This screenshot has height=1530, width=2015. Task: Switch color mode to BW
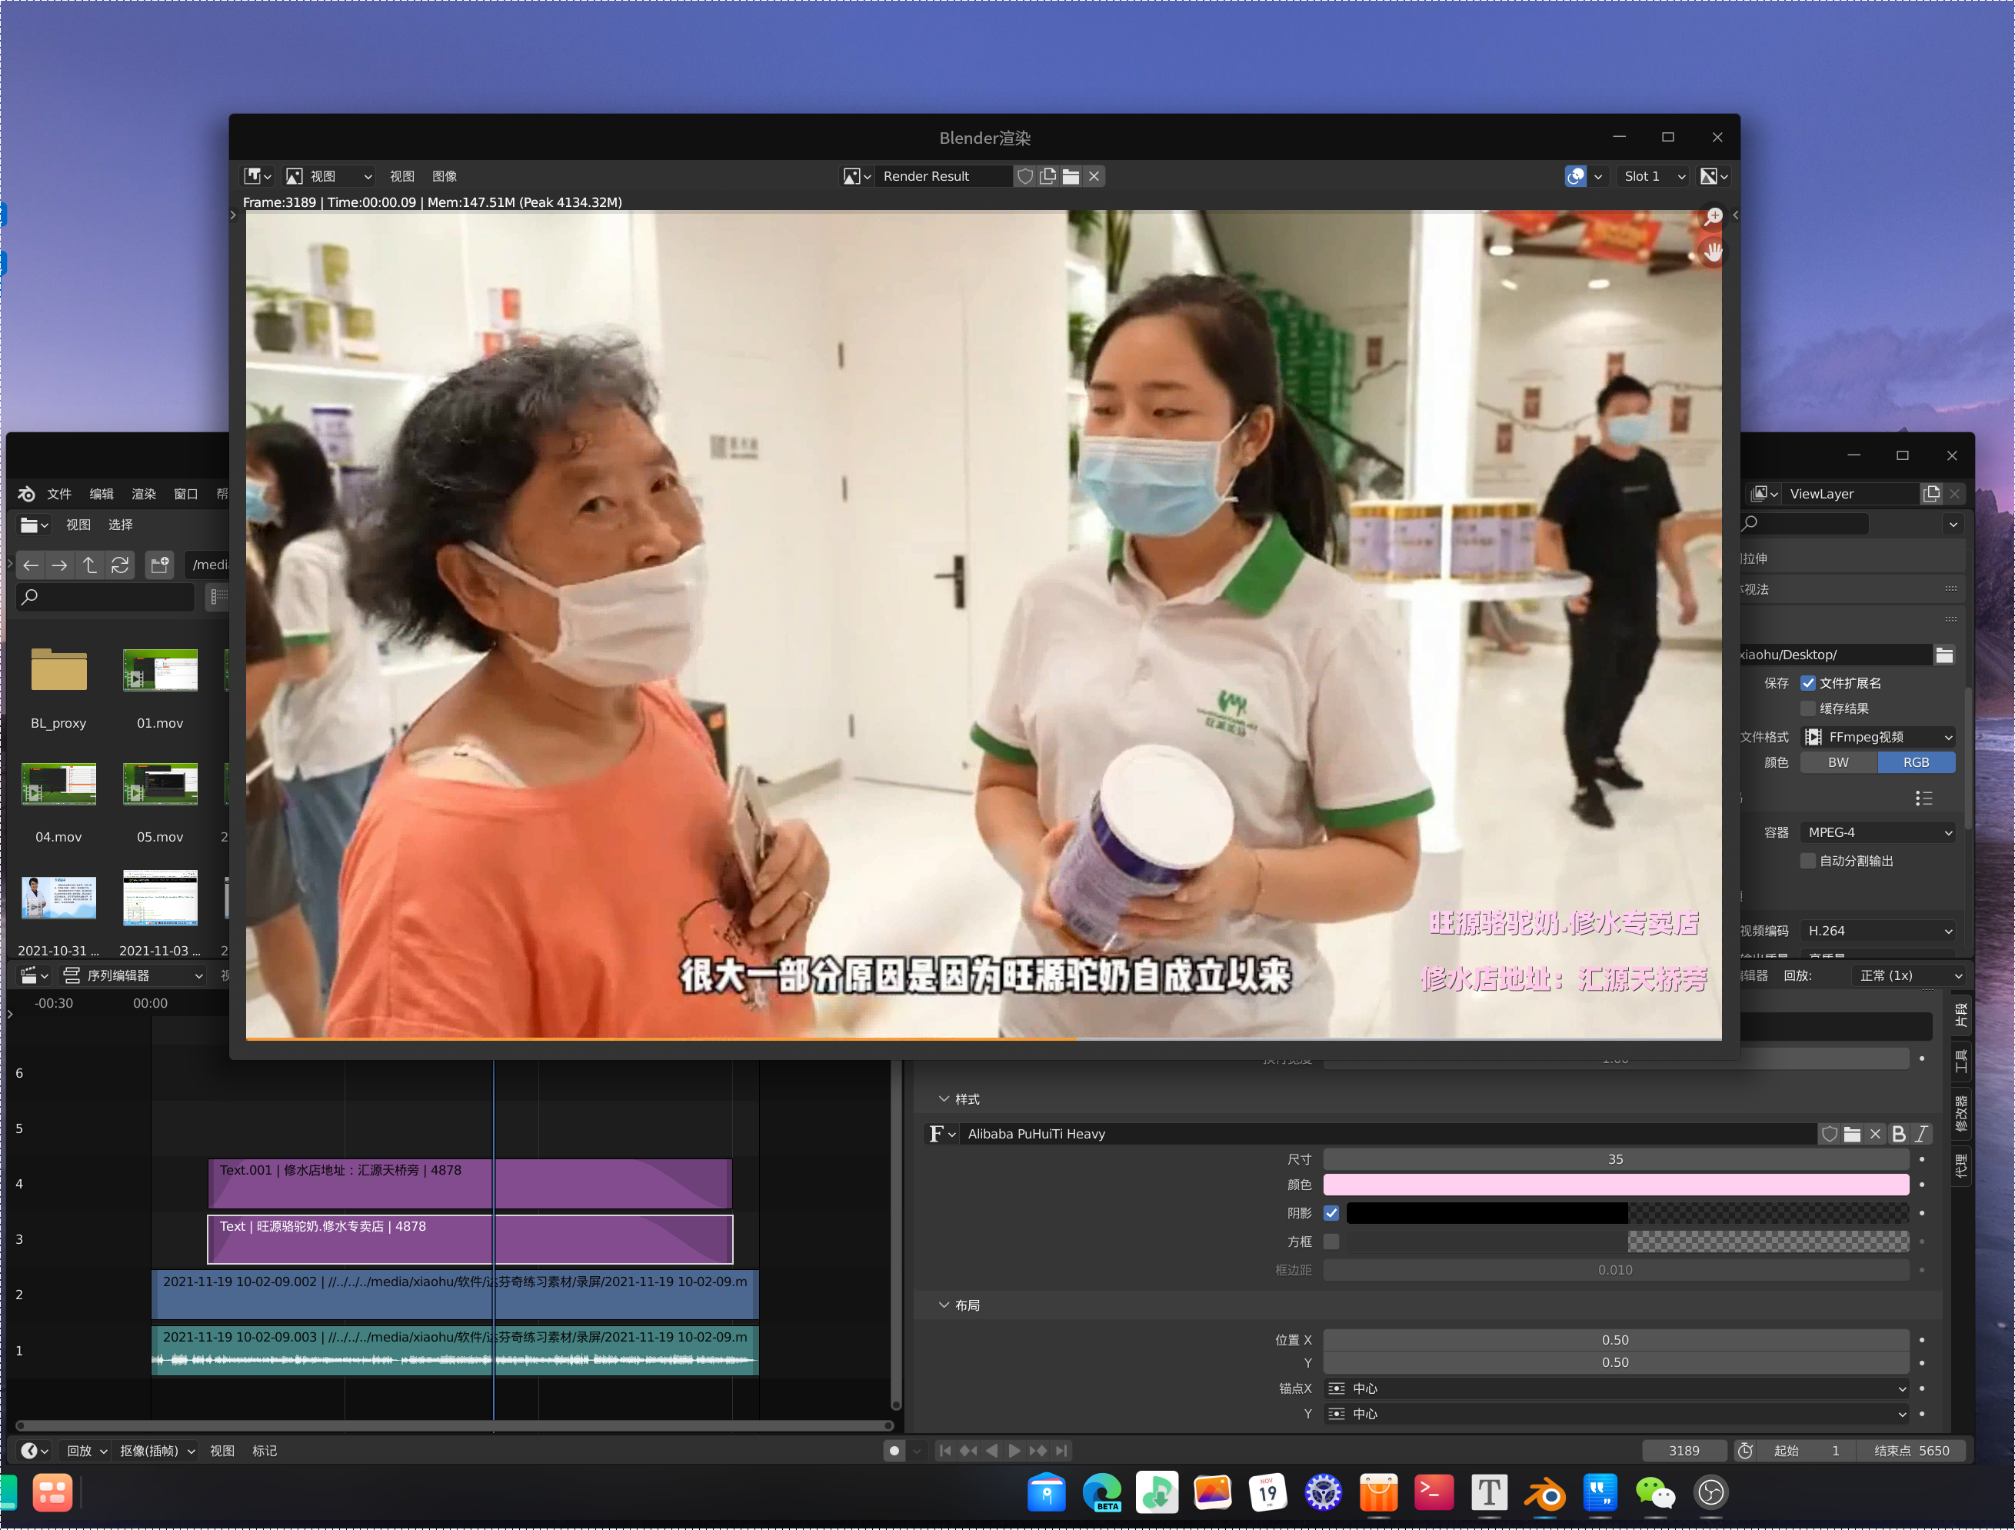click(x=1837, y=762)
